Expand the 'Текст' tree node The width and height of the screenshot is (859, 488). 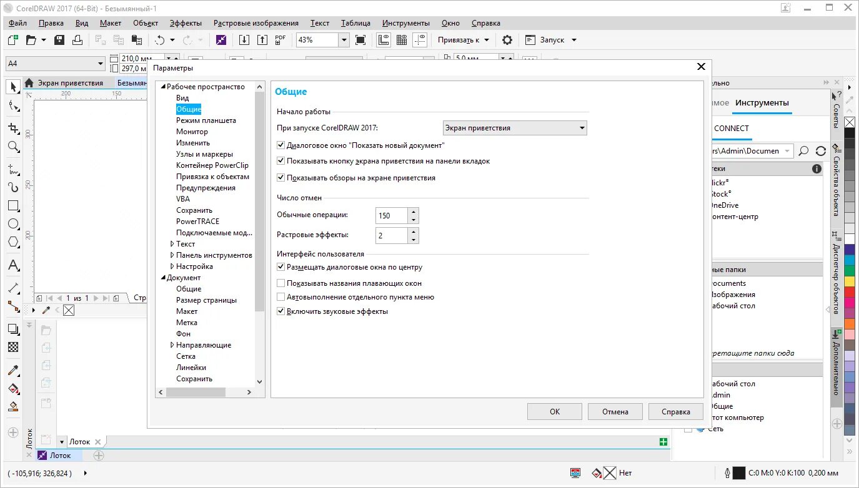(172, 244)
